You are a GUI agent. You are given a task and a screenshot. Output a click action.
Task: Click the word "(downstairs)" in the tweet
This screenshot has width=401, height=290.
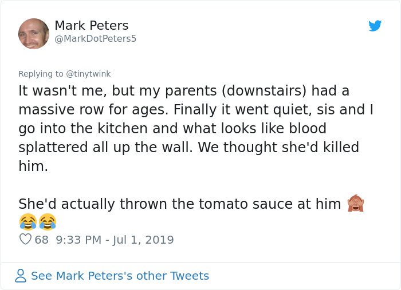[x=257, y=91]
